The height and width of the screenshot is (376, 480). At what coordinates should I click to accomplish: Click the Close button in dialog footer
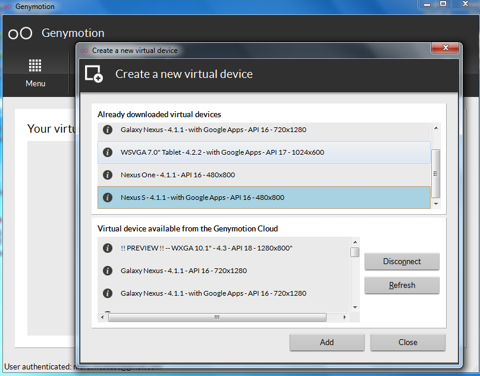click(407, 342)
